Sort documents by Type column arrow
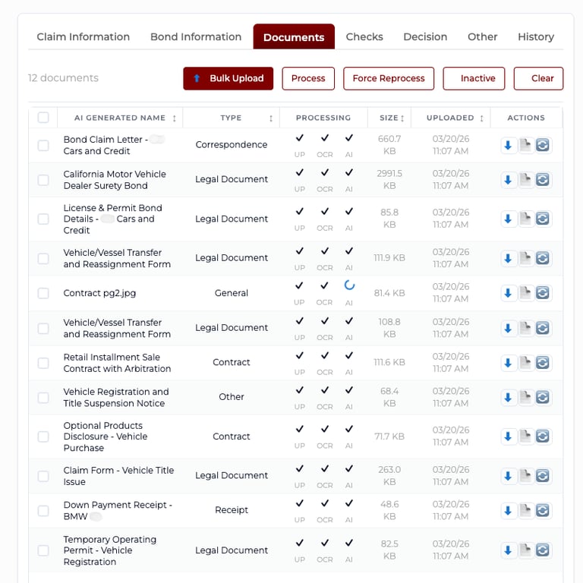583x583 pixels. [271, 118]
